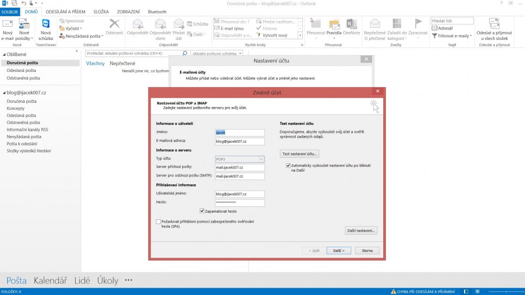Click the Pravidla rules icon

334,24
